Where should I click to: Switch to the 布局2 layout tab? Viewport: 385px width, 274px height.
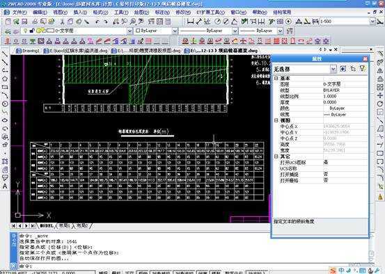click(82, 226)
